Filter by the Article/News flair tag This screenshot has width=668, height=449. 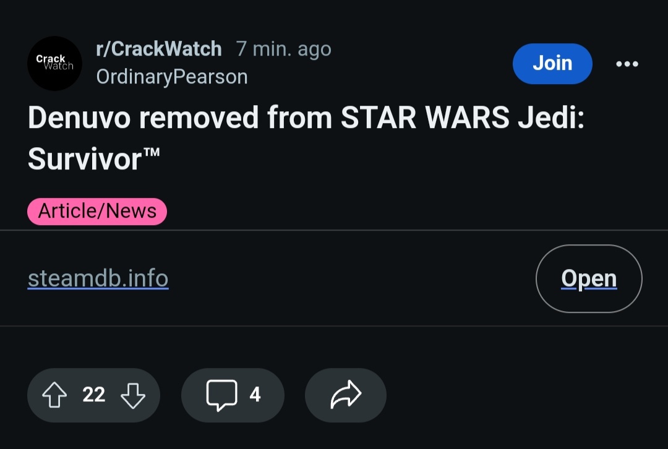coord(97,212)
